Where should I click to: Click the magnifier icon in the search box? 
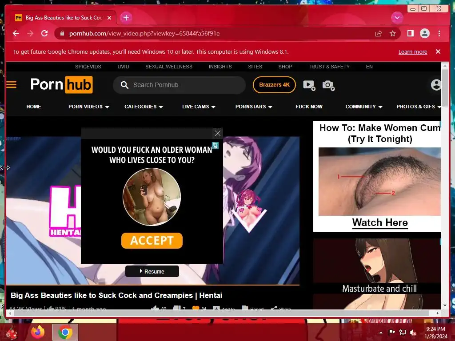click(124, 85)
